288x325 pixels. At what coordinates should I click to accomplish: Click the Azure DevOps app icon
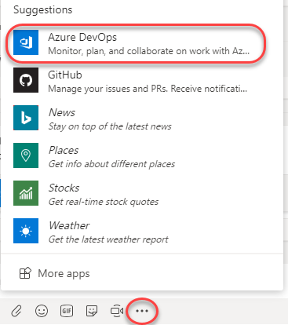point(26,42)
